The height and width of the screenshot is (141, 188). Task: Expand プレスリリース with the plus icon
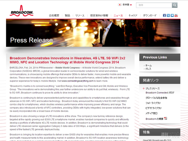144,88
